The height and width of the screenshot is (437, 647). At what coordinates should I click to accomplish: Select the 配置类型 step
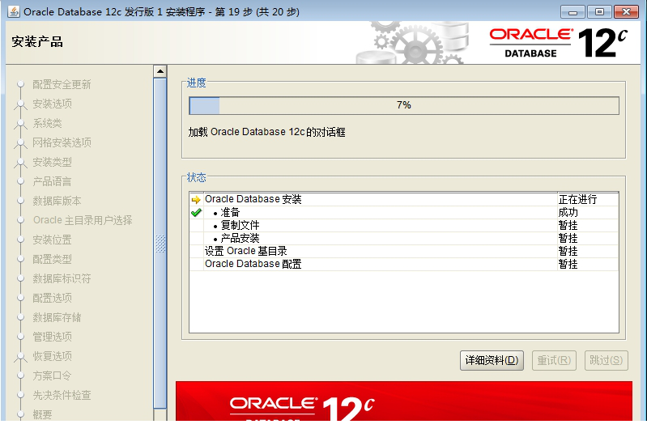click(x=52, y=259)
